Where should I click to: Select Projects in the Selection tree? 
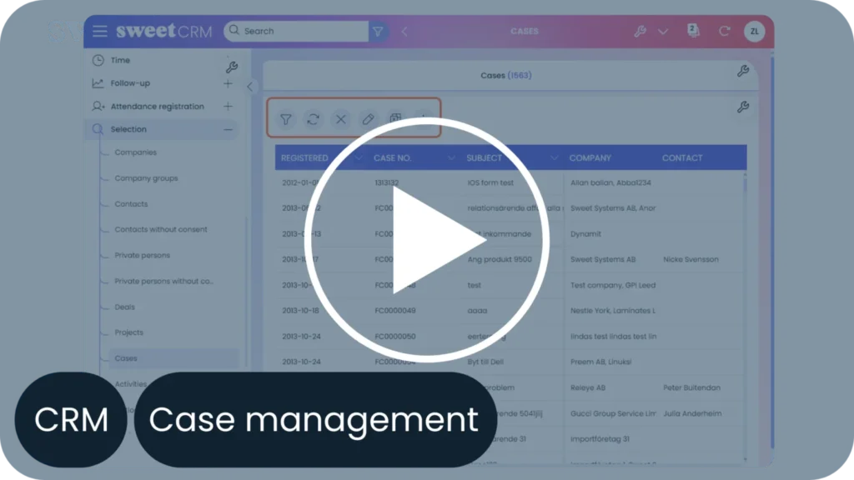[x=129, y=332]
